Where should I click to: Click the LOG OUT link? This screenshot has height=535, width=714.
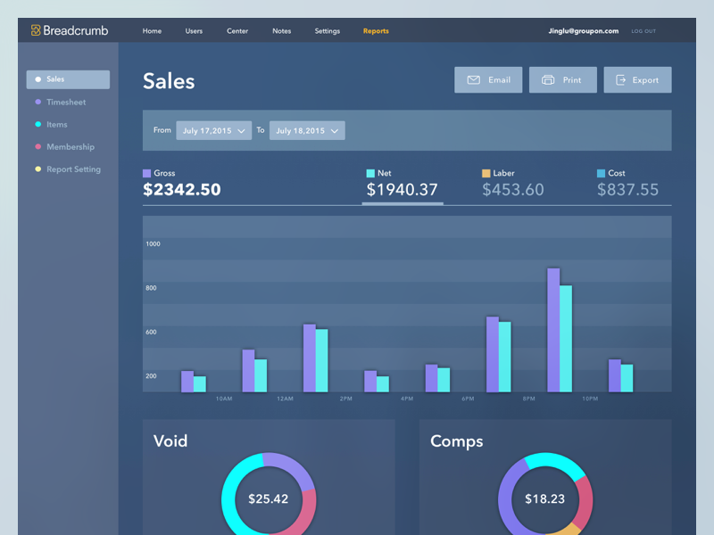pos(643,31)
